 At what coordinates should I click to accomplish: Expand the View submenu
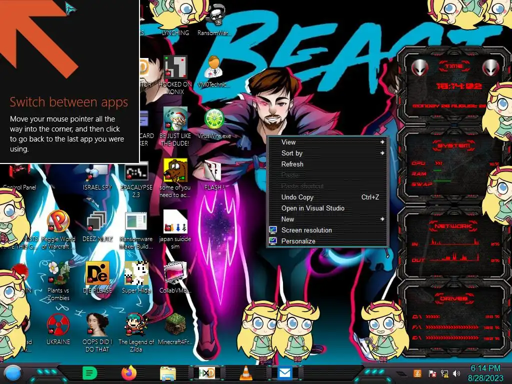(x=327, y=142)
